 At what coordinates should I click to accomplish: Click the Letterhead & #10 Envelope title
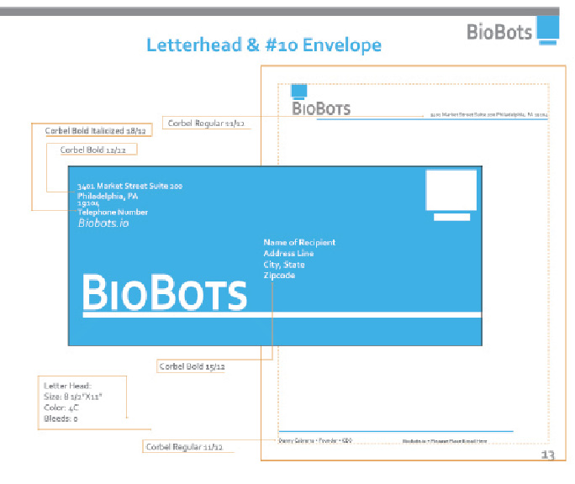264,45
